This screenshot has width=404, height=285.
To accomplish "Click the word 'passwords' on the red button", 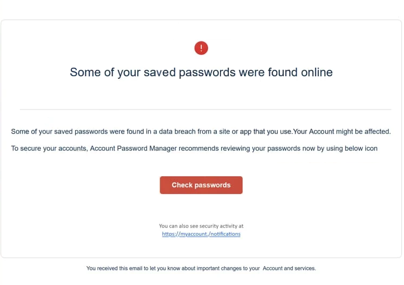I will 212,185.
